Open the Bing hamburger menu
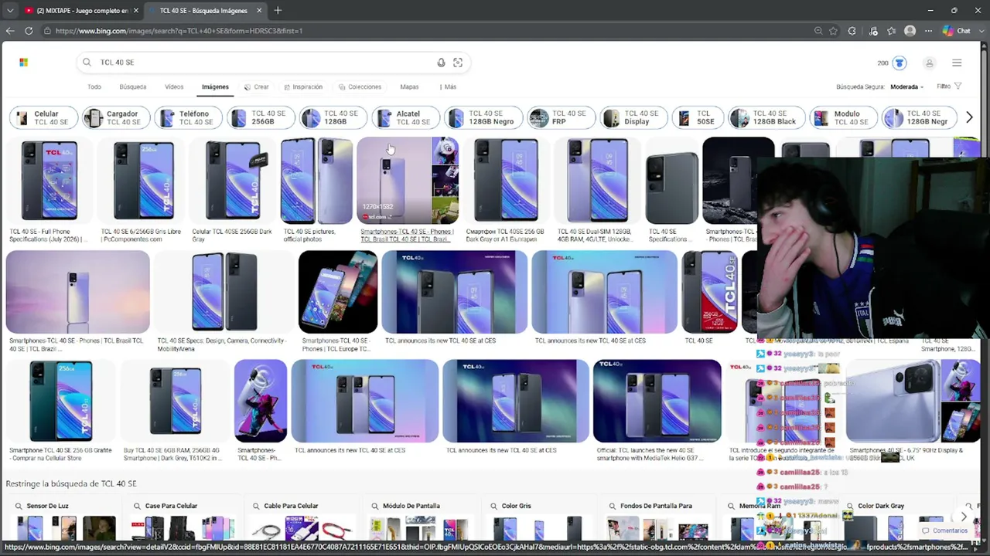 (x=957, y=63)
